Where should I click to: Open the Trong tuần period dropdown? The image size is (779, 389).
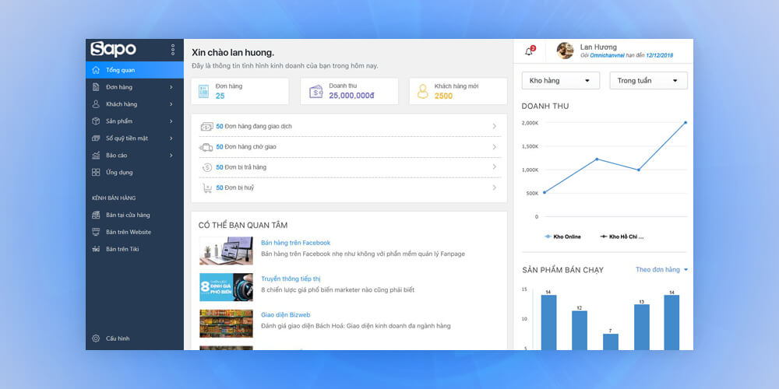[647, 81]
